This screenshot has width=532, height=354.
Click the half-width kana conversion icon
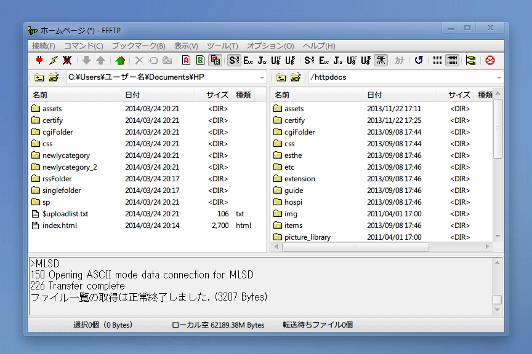(400, 60)
